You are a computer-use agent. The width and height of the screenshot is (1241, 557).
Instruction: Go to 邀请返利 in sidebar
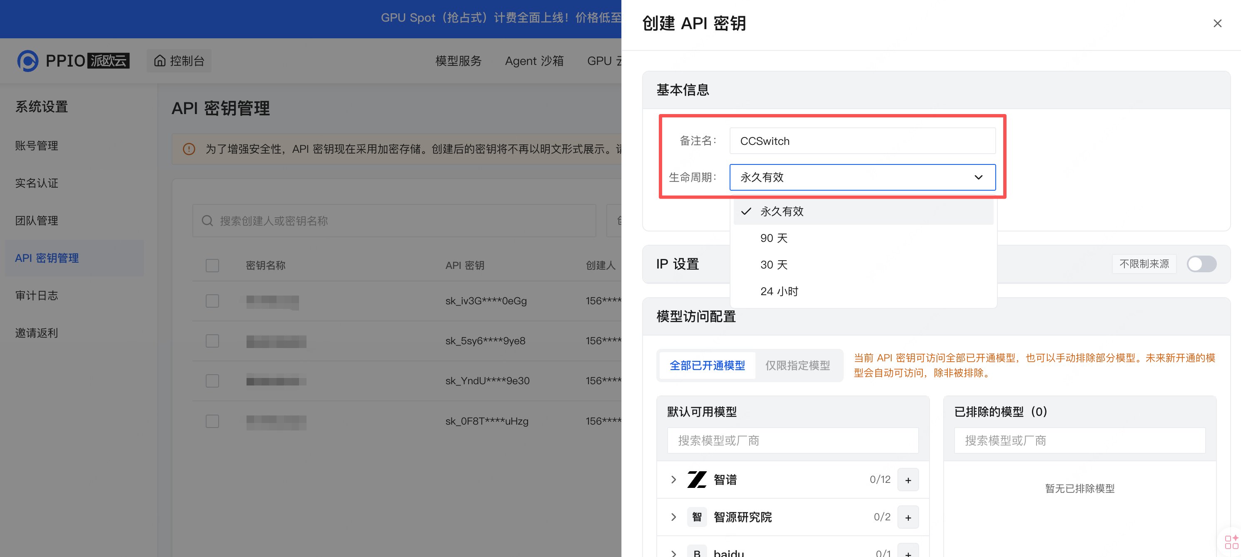click(37, 333)
